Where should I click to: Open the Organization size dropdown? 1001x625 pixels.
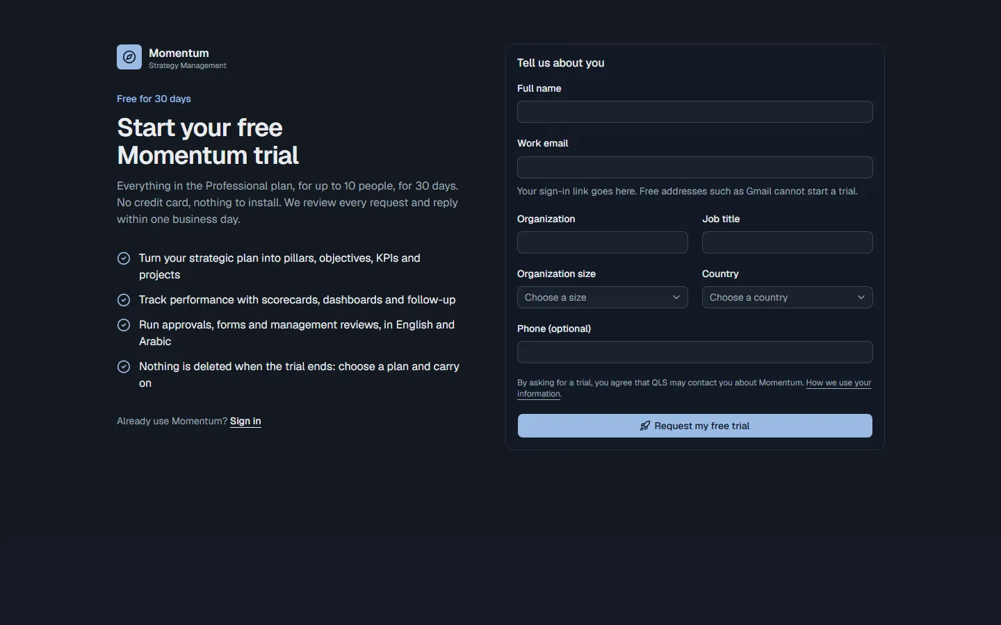(x=603, y=297)
